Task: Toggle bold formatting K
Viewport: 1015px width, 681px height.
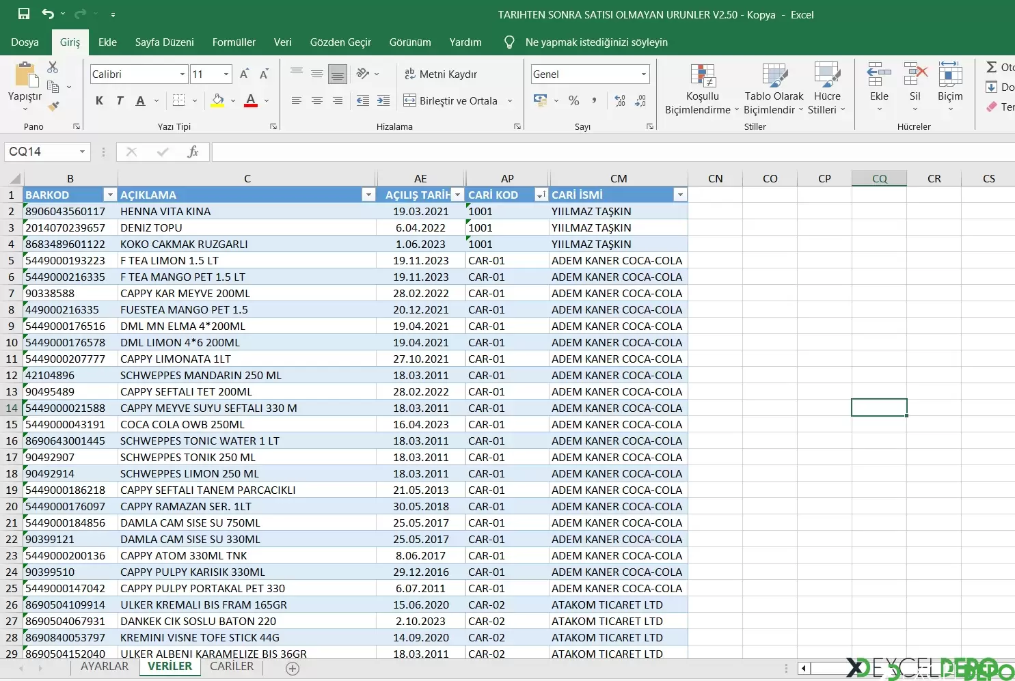Action: click(x=100, y=100)
